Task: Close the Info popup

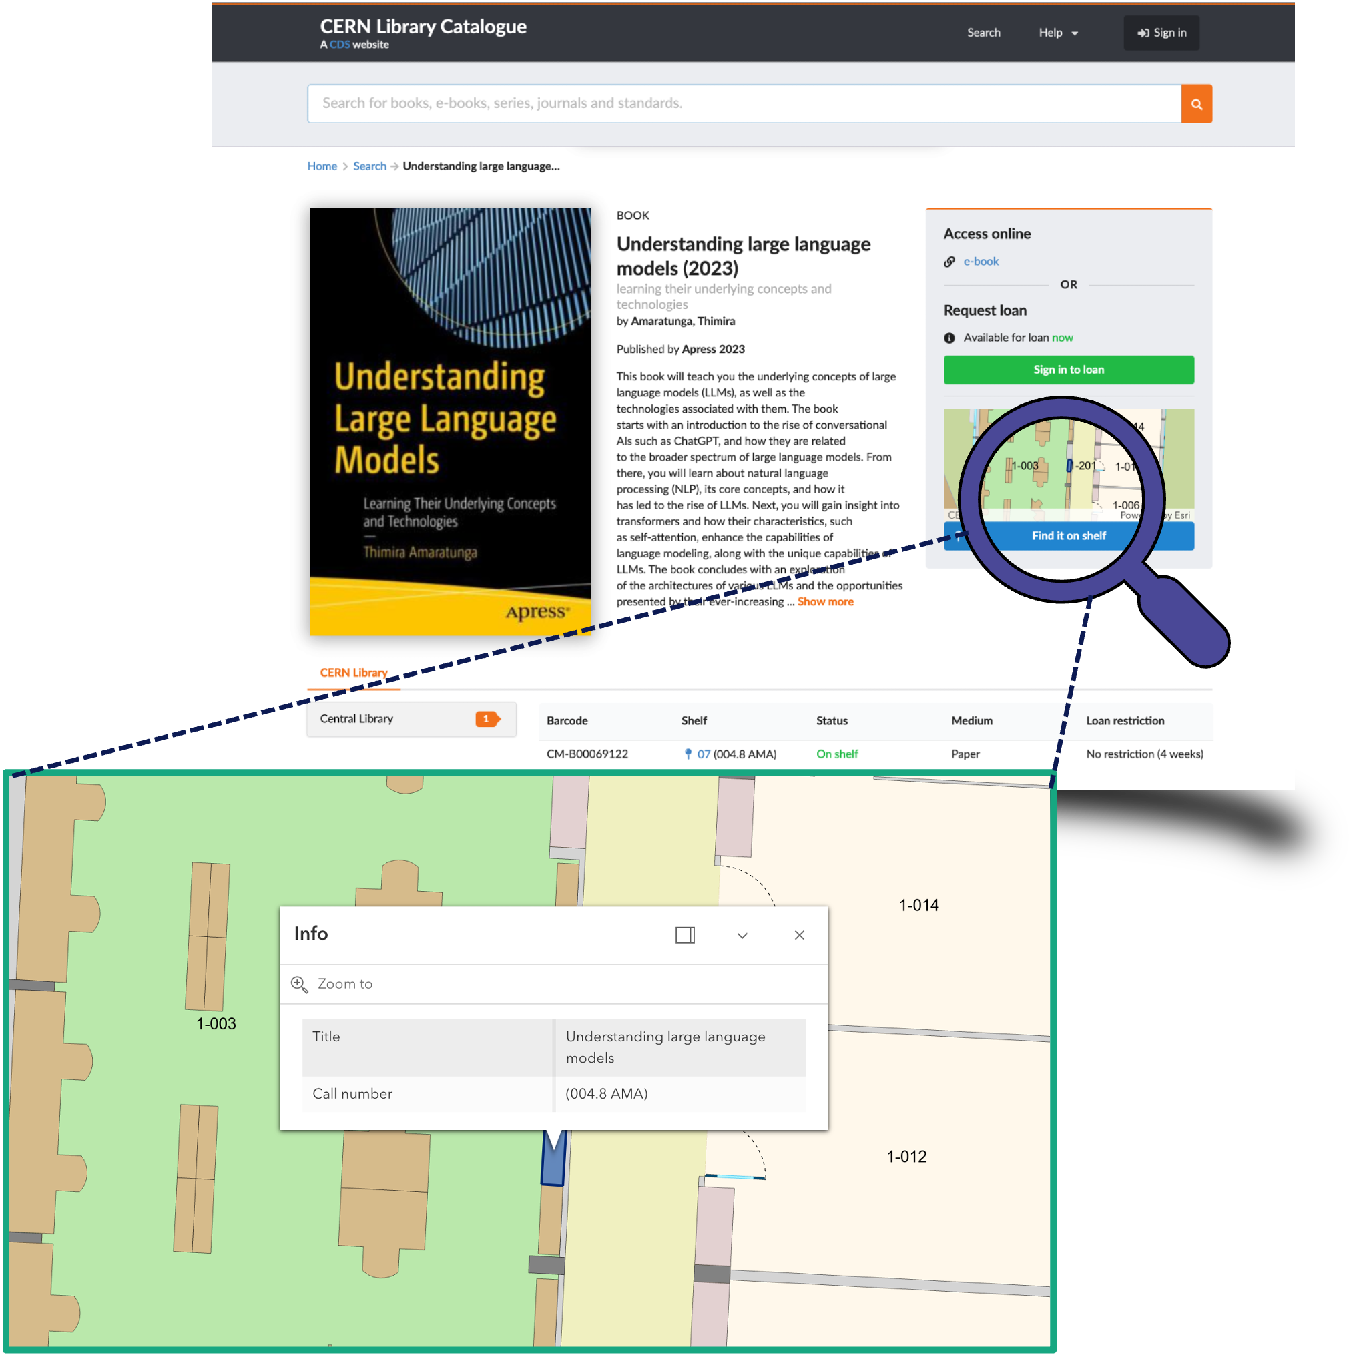Action: click(x=799, y=935)
